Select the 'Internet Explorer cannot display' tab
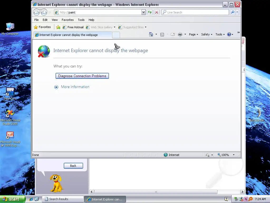The width and height of the screenshot is (270, 203). tap(73, 35)
